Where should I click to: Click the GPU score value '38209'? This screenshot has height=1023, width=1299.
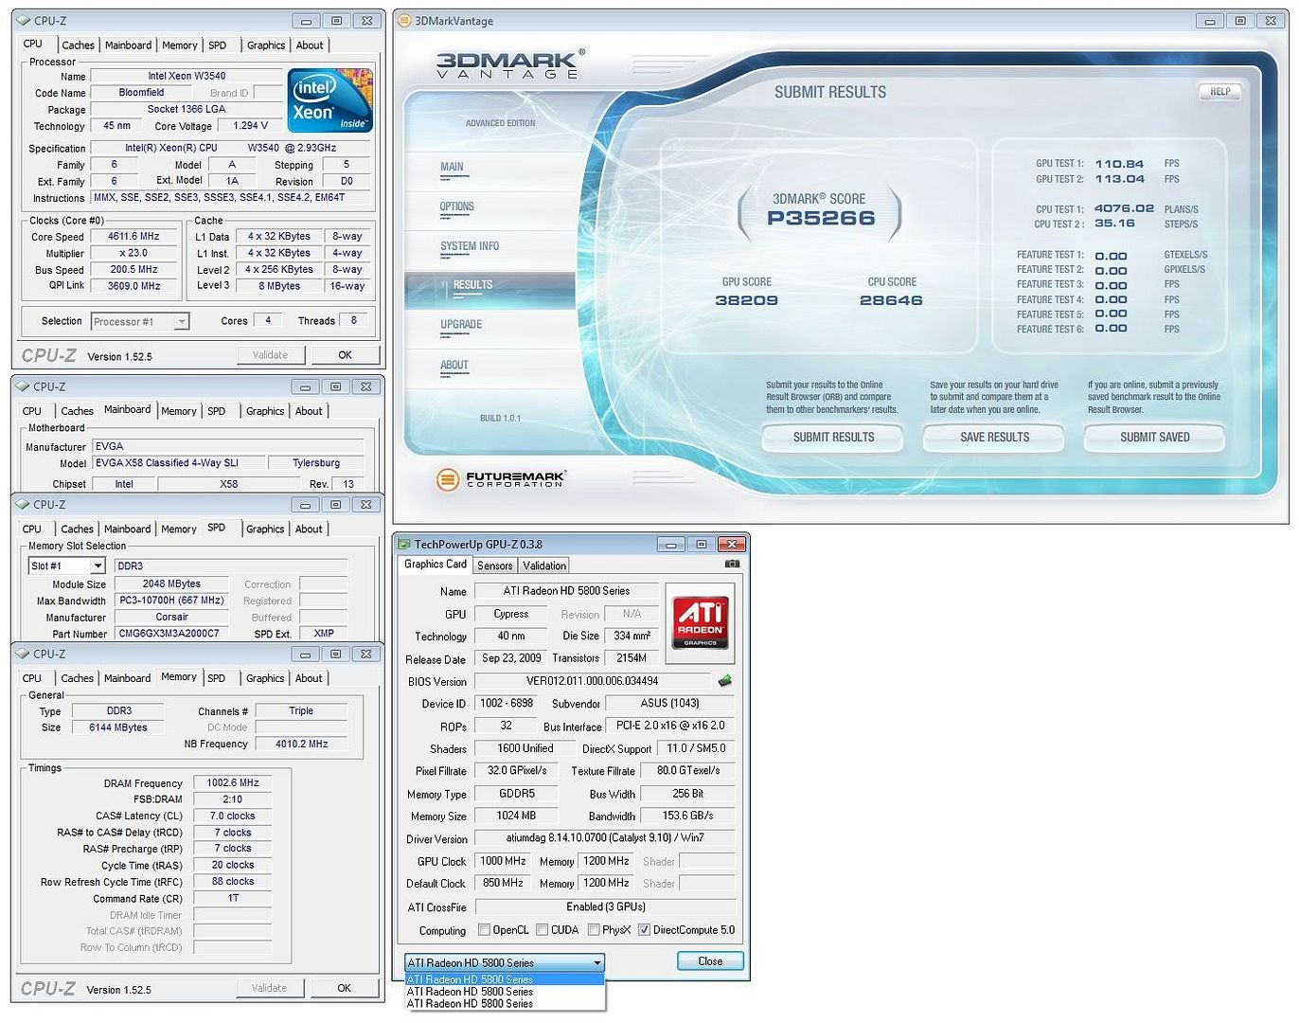tap(746, 301)
